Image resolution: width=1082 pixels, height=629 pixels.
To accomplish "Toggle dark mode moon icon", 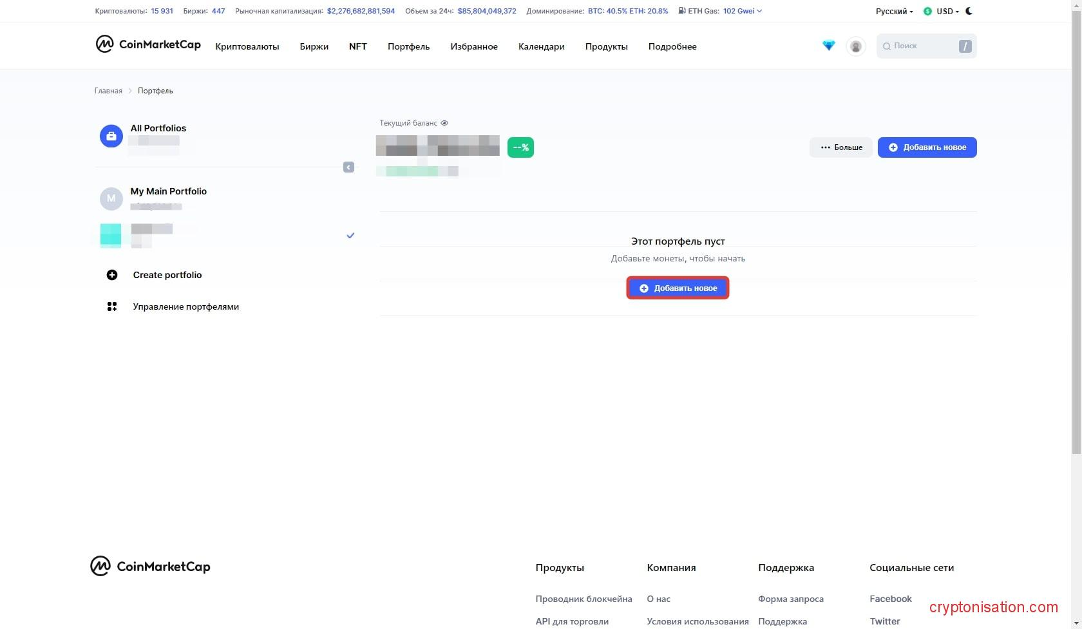I will click(x=969, y=11).
